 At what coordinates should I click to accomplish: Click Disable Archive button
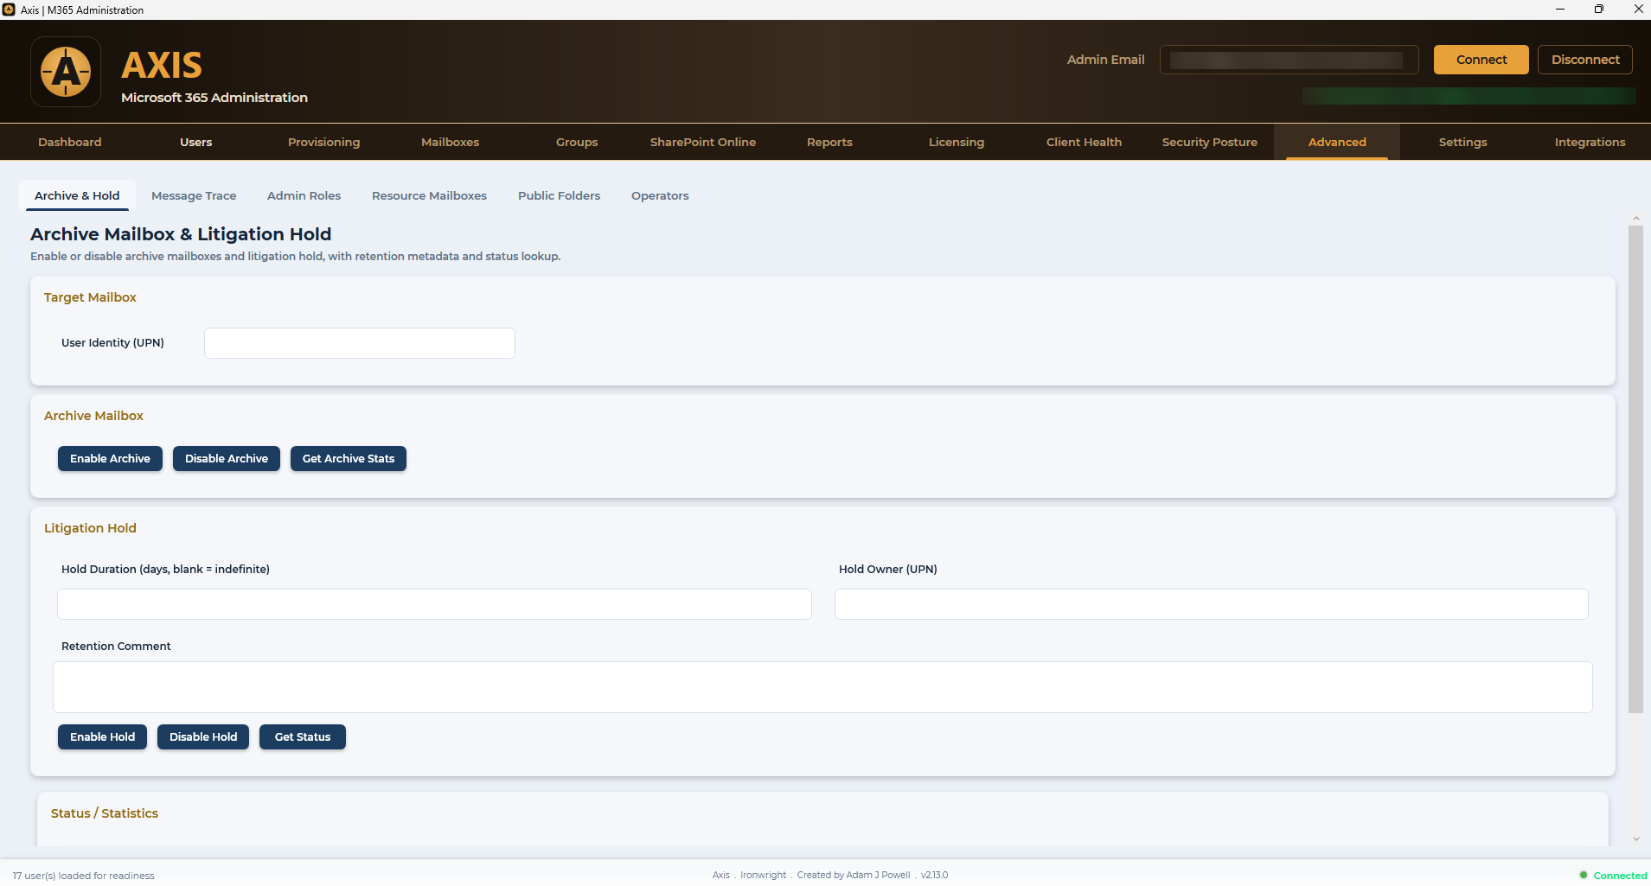point(227,458)
